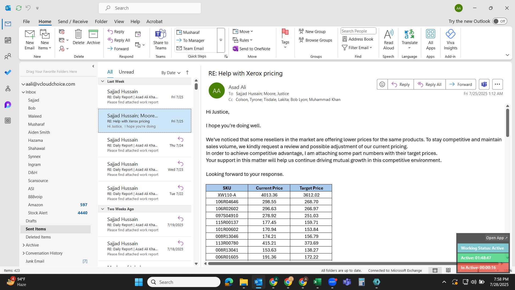Screen dimensions: 515x290
Task: Click Share to Teams icon
Action: tap(161, 40)
